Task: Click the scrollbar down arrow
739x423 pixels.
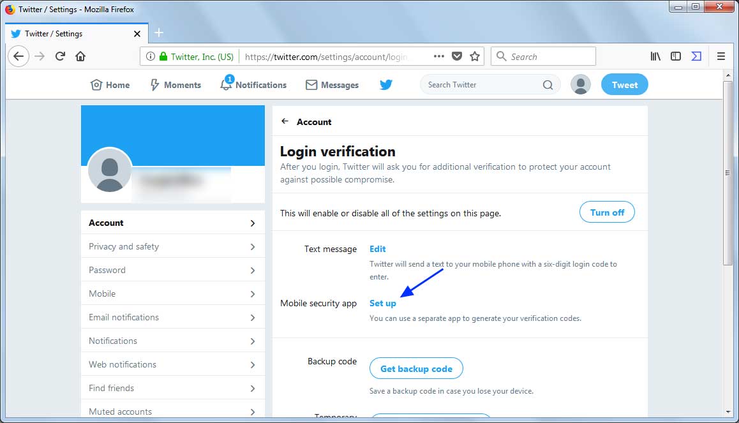Action: click(x=728, y=412)
